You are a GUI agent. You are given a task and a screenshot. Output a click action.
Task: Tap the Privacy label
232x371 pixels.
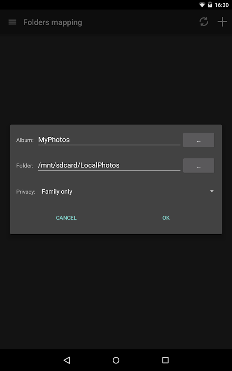pos(26,192)
